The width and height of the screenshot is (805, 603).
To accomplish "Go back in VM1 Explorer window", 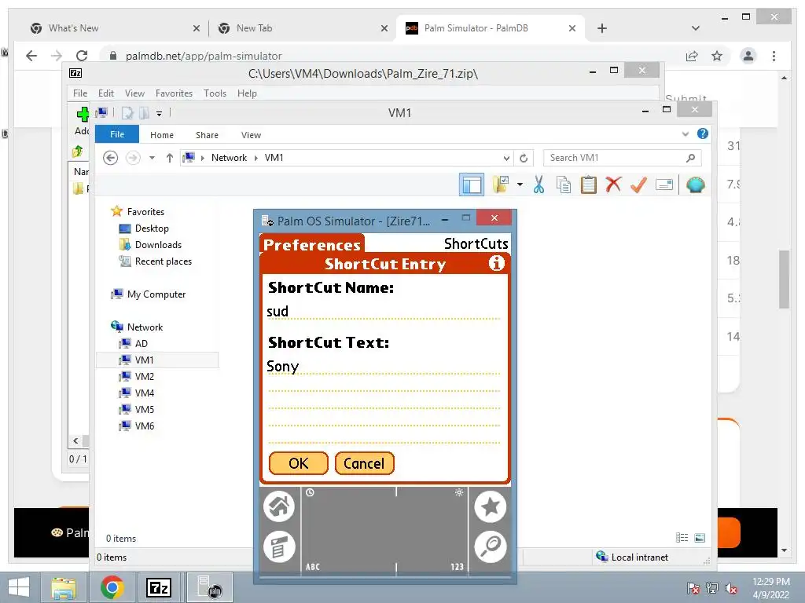I will click(x=110, y=158).
